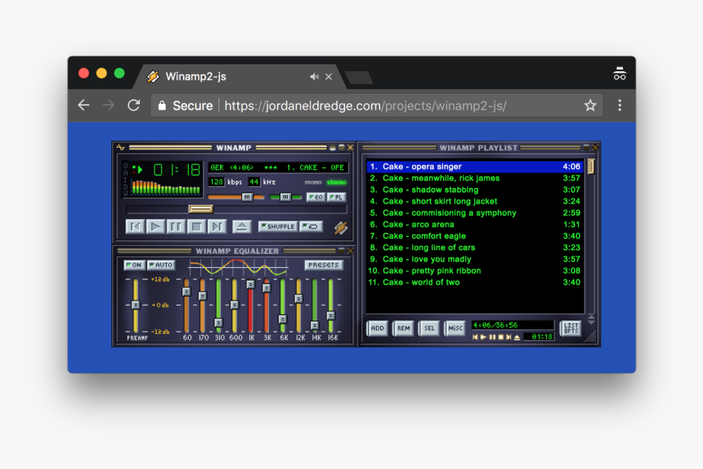Open the playlist REM menu button

point(404,328)
